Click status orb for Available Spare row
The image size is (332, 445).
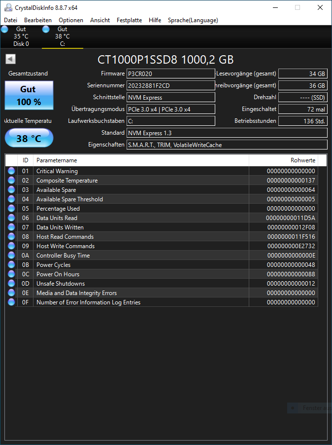[x=11, y=189]
